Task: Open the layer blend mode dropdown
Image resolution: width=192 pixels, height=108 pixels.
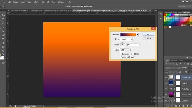Action: (172, 68)
